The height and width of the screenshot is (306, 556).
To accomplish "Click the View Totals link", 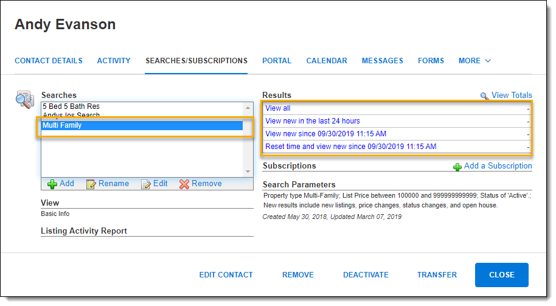I will tap(512, 96).
